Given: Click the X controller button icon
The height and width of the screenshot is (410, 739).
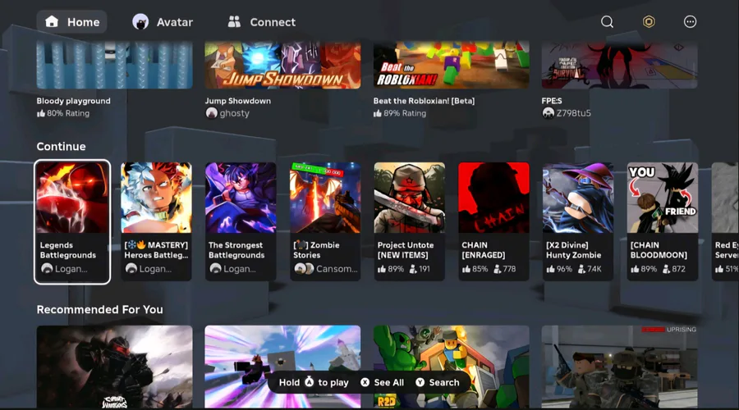Looking at the screenshot, I should [x=365, y=382].
